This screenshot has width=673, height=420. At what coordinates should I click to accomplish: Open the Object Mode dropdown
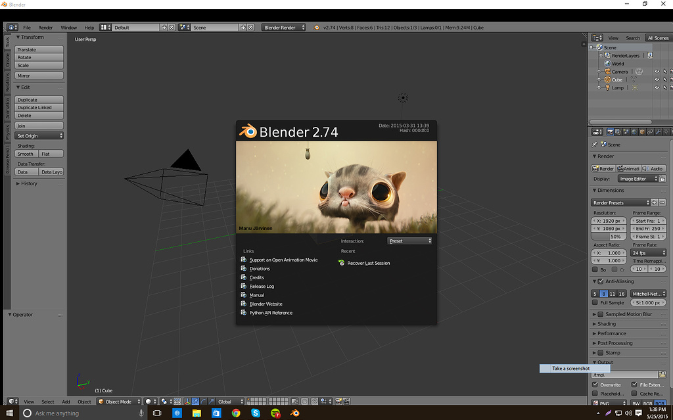pos(120,402)
